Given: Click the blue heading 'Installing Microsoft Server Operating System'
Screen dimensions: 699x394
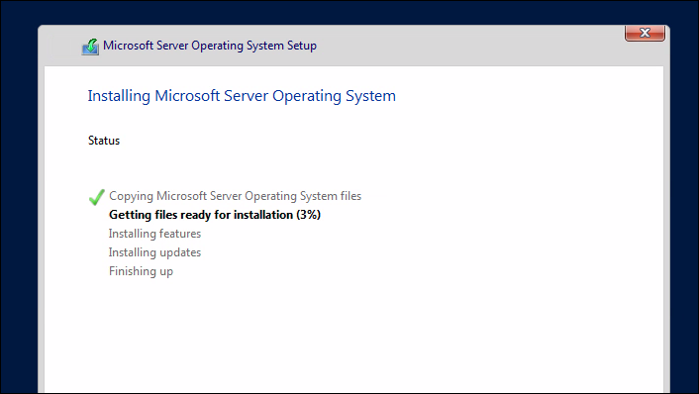Looking at the screenshot, I should 242,96.
